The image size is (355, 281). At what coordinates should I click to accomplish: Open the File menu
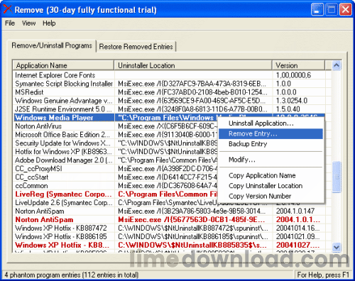[10, 23]
